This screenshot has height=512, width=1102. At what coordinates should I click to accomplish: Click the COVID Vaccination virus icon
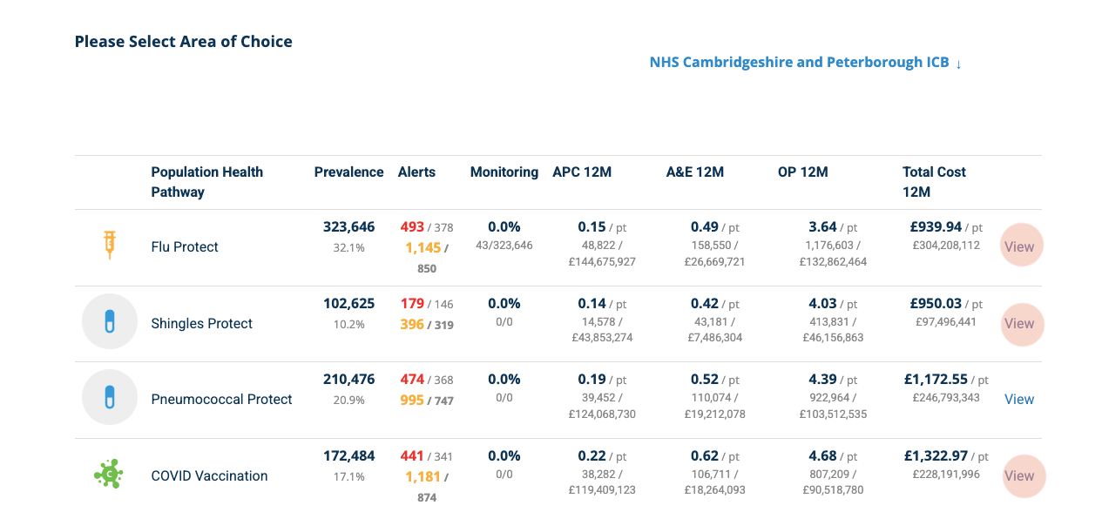[109, 475]
